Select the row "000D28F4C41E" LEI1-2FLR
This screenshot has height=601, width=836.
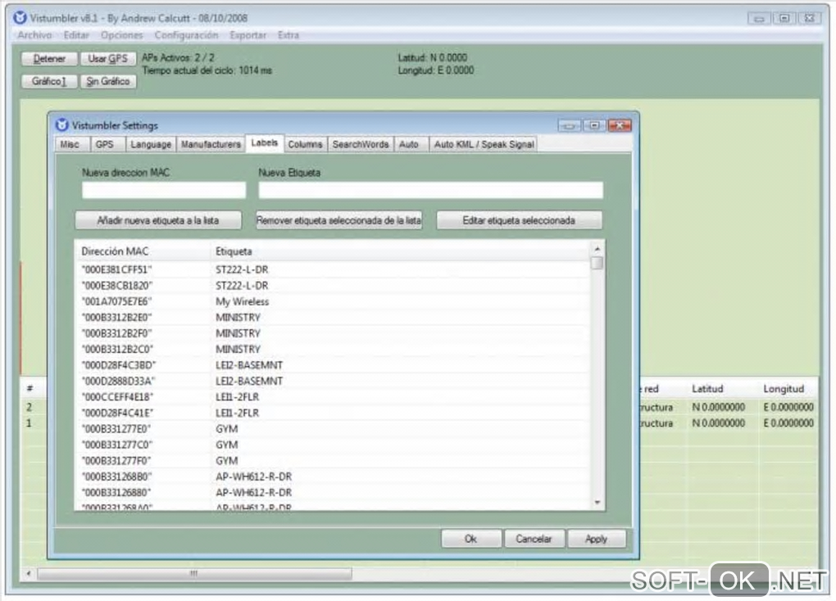(x=333, y=413)
